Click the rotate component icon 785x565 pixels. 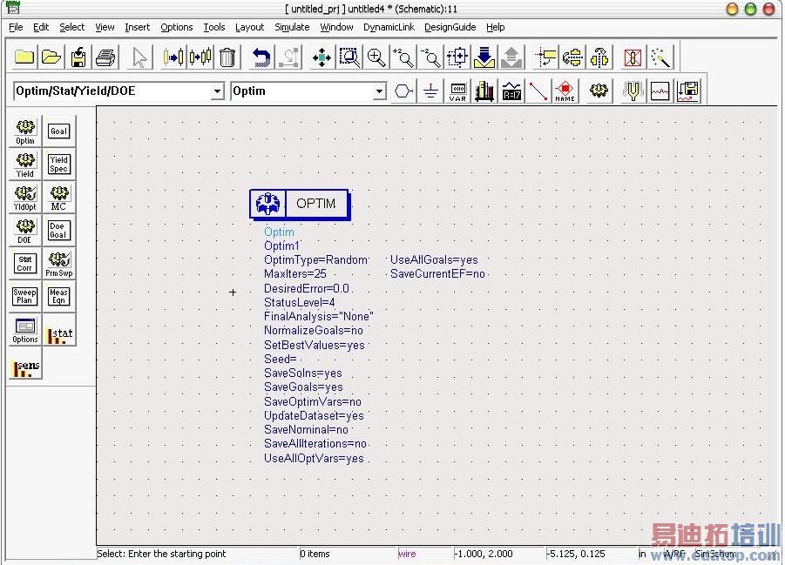(572, 57)
